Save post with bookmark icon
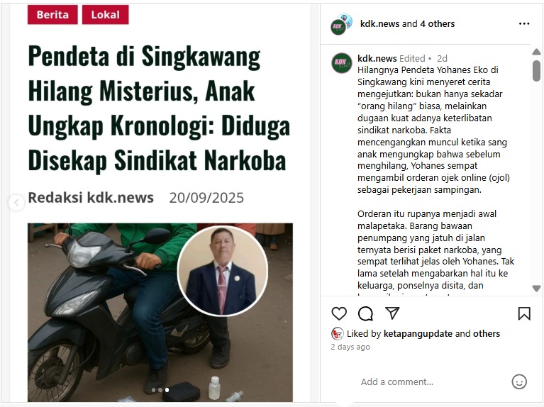The image size is (544, 407). click(x=524, y=313)
